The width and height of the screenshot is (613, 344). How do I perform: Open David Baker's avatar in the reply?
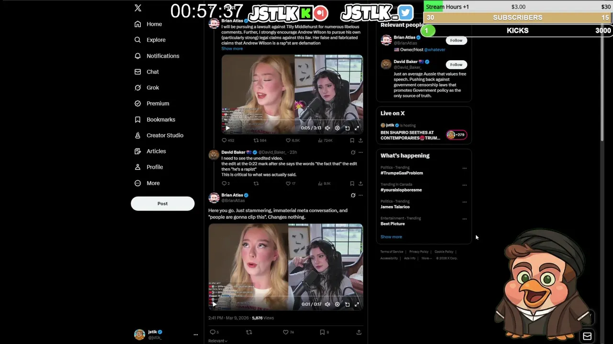coord(214,155)
